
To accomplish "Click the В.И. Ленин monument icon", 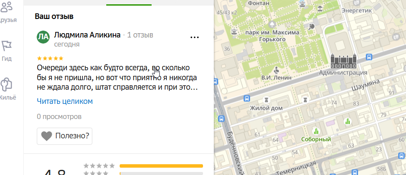I will tap(276, 69).
